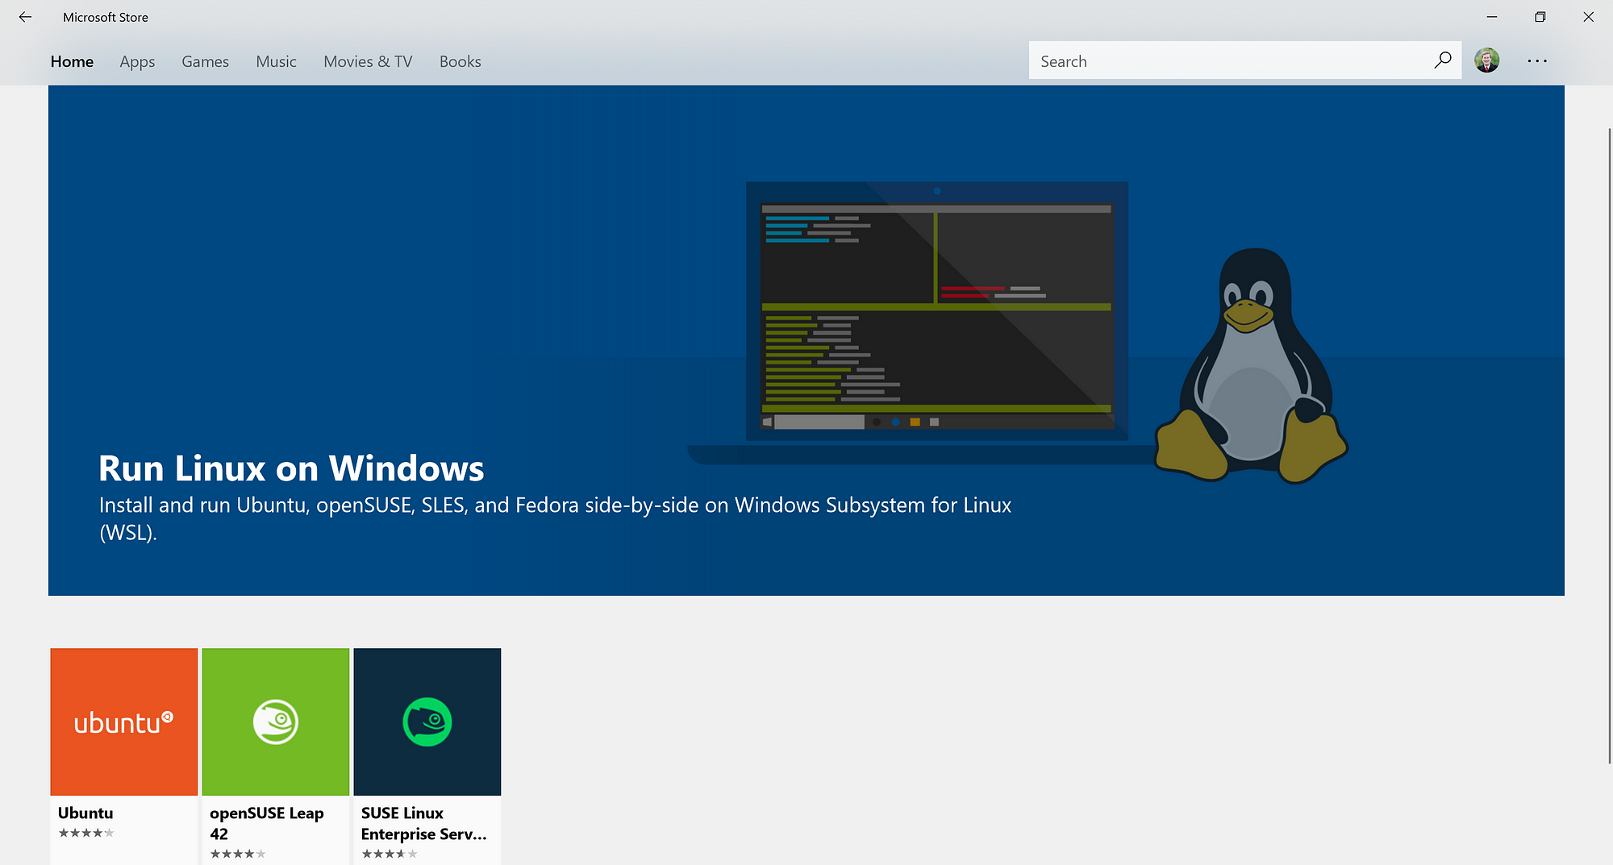Viewport: 1613px width, 865px height.
Task: Click the WSL description text in banner
Action: (x=555, y=518)
